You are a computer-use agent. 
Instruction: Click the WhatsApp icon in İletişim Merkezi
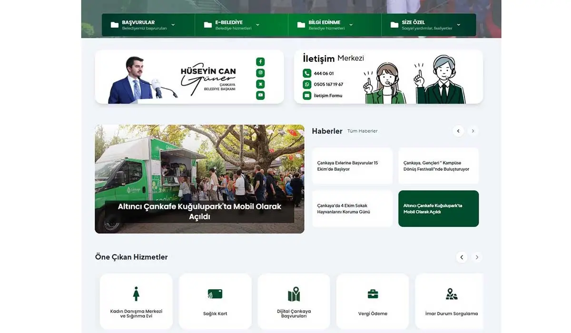pyautogui.click(x=307, y=84)
